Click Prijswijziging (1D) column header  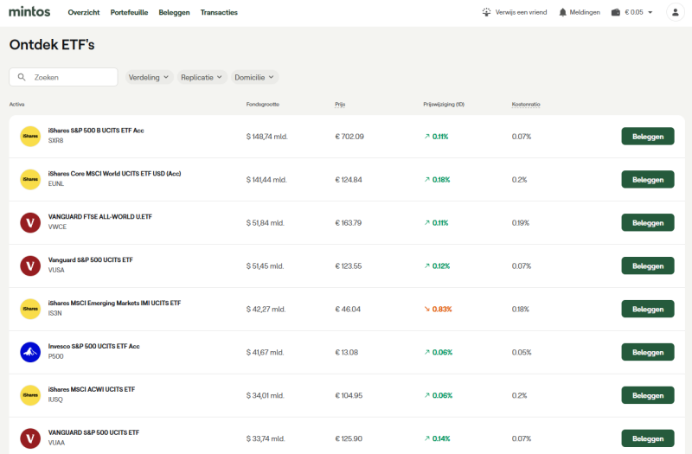444,105
